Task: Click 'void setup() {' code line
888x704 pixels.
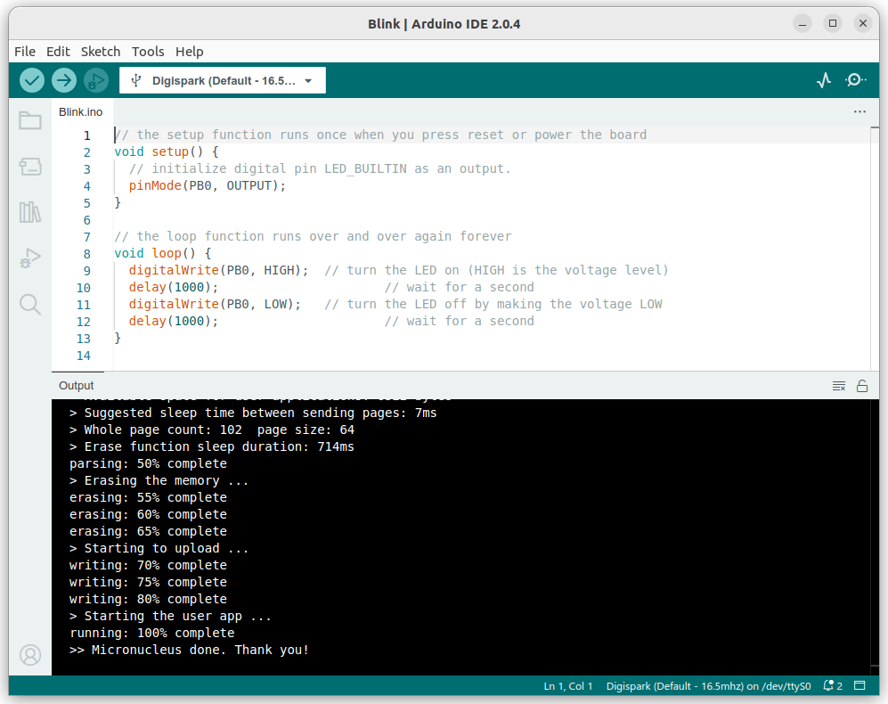Action: pyautogui.click(x=167, y=151)
